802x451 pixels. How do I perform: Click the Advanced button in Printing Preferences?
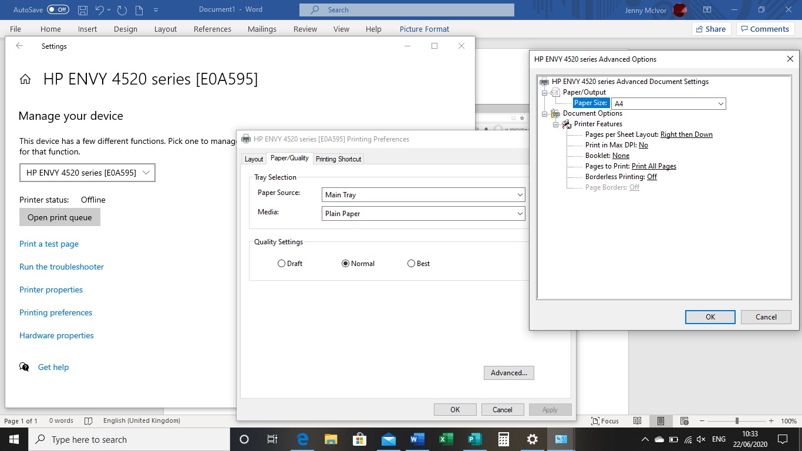(x=508, y=372)
